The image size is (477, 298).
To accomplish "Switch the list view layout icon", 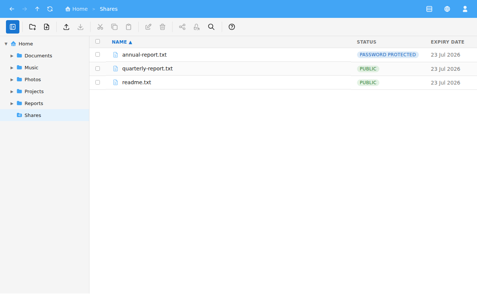I will [429, 9].
